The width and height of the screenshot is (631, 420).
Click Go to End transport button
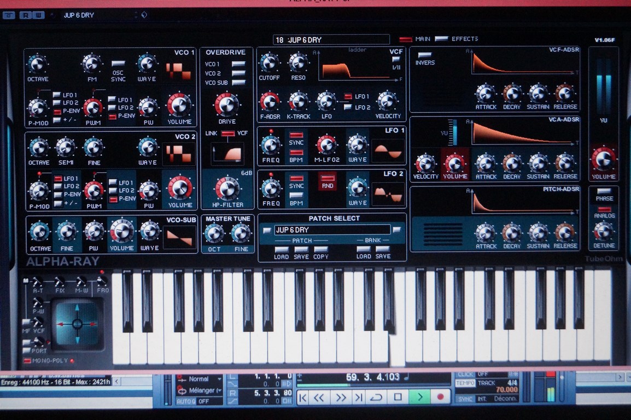(358, 398)
